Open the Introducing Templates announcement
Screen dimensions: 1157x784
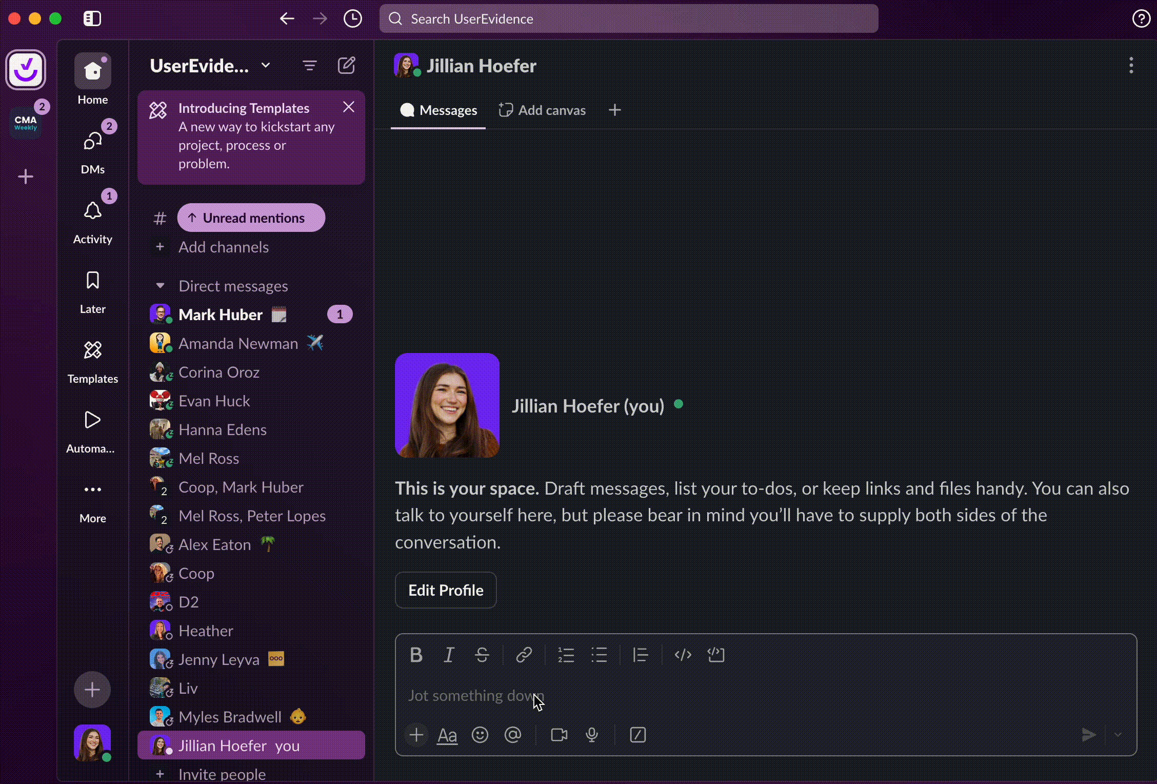251,138
